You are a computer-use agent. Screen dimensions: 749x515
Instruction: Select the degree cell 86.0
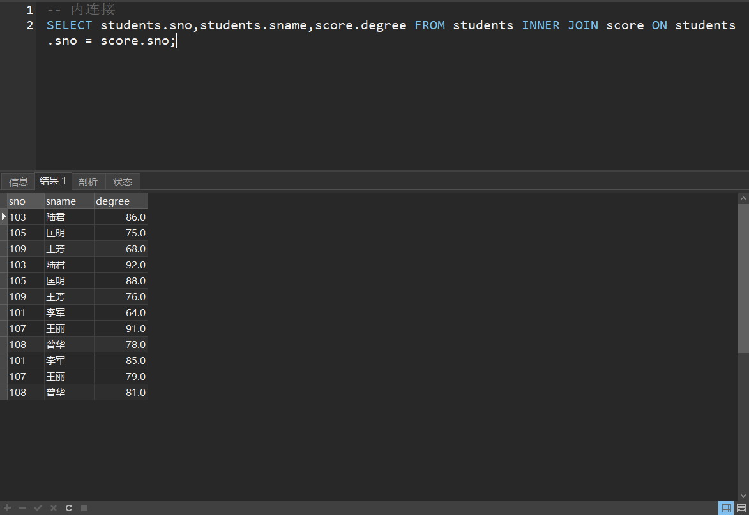(x=121, y=217)
